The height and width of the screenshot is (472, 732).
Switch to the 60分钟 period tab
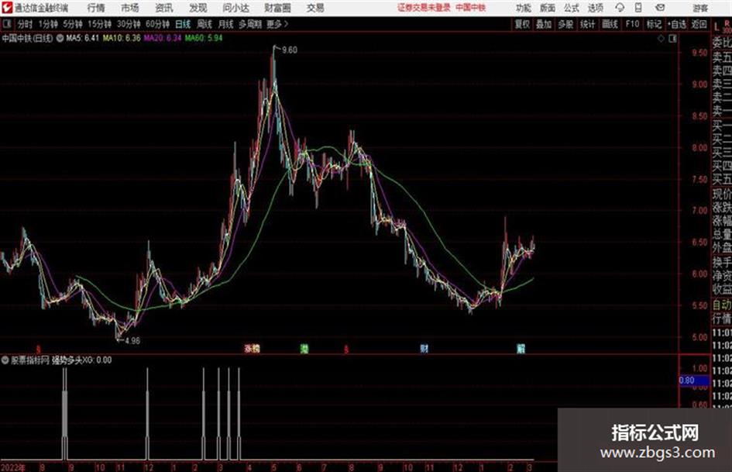tap(157, 24)
